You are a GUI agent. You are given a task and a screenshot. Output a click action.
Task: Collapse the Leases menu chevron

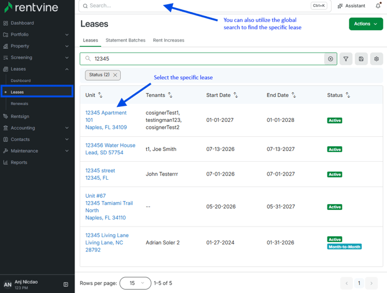67,69
